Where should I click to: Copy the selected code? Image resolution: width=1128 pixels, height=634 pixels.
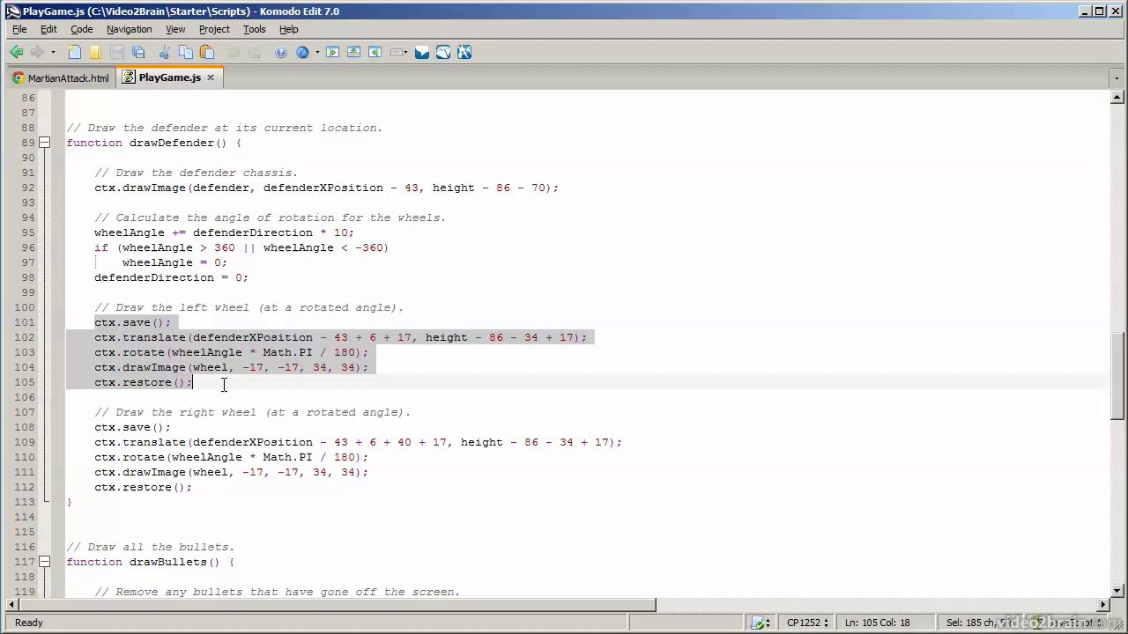(x=186, y=53)
